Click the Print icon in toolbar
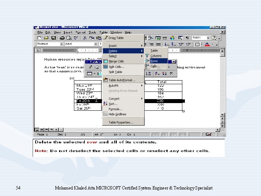 (x=62, y=38)
